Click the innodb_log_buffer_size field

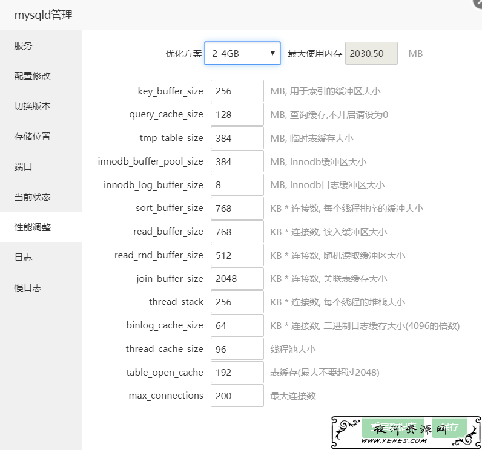(x=237, y=185)
